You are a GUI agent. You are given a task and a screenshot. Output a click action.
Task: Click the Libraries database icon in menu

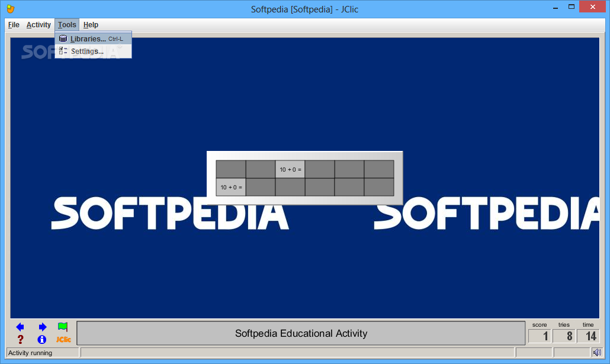point(63,38)
